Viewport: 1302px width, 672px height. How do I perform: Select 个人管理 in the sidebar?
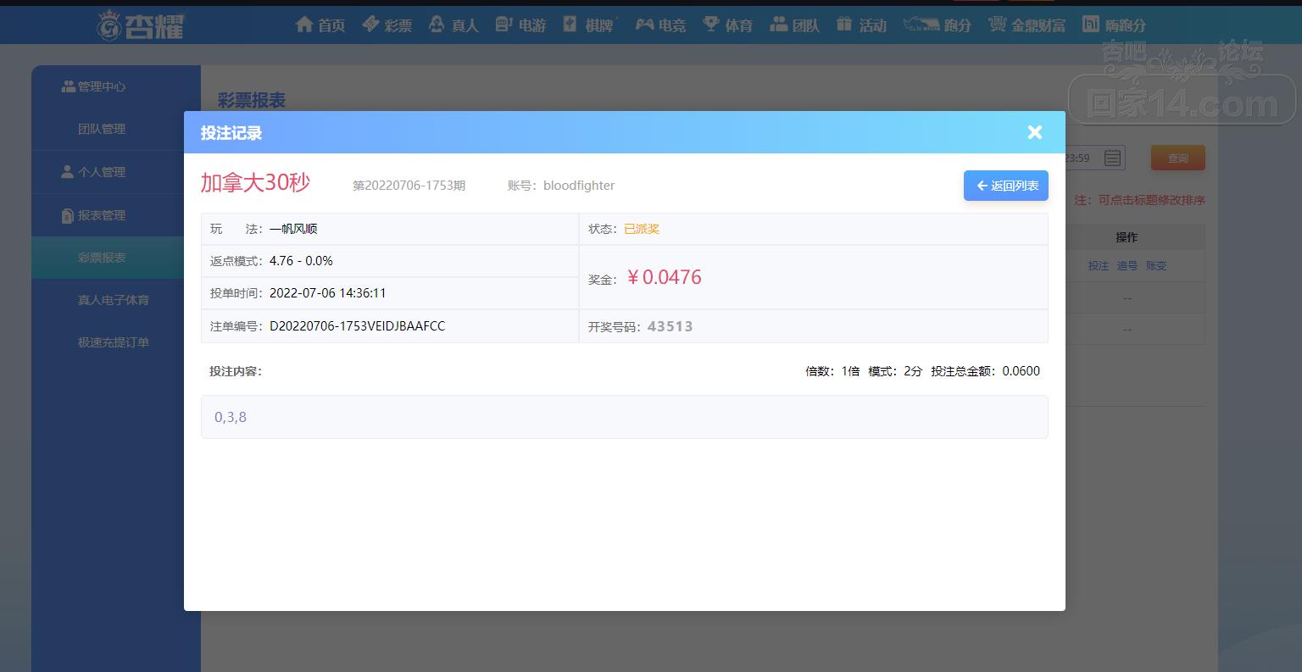[x=93, y=172]
